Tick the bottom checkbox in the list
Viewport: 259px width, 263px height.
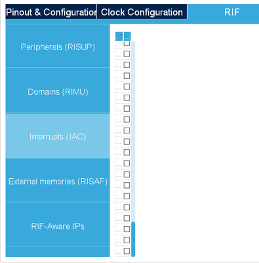pyautogui.click(x=127, y=251)
